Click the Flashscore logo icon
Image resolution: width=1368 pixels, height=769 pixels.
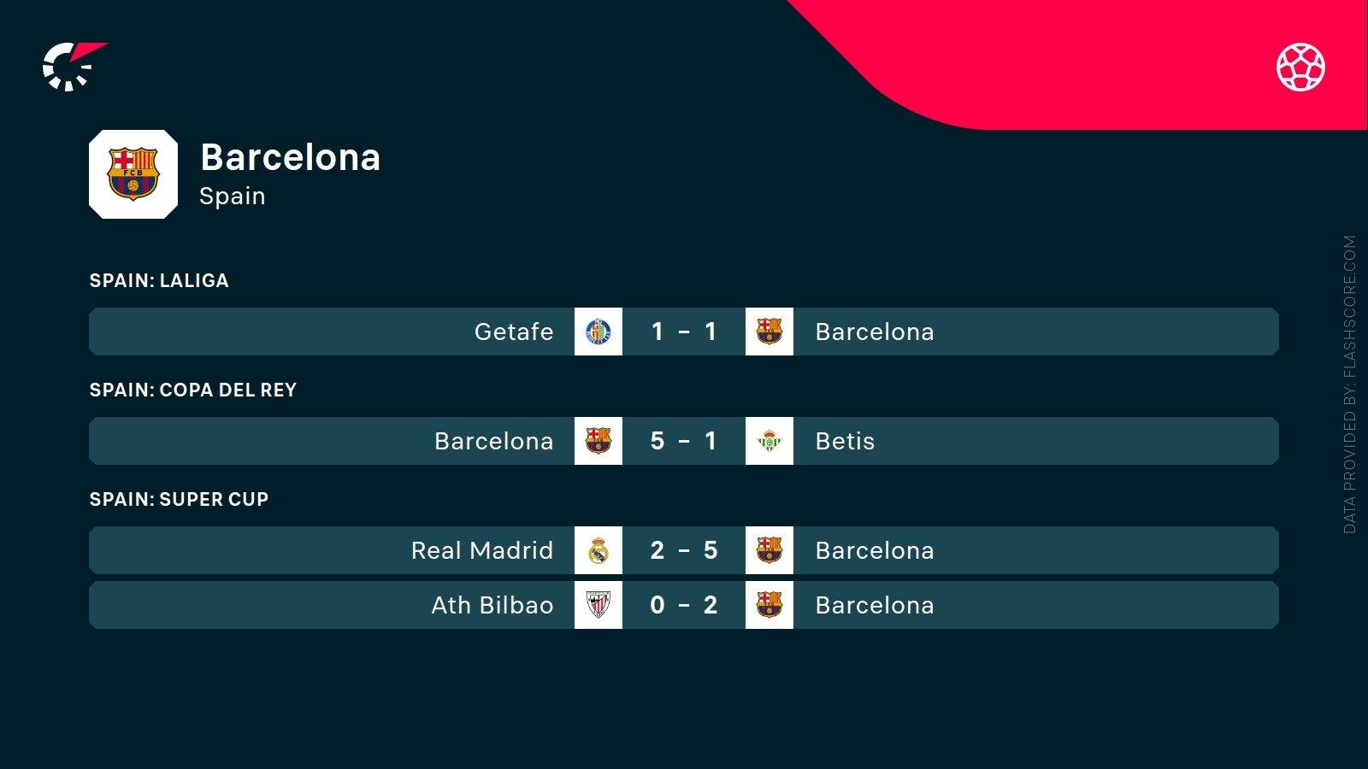pyautogui.click(x=73, y=66)
